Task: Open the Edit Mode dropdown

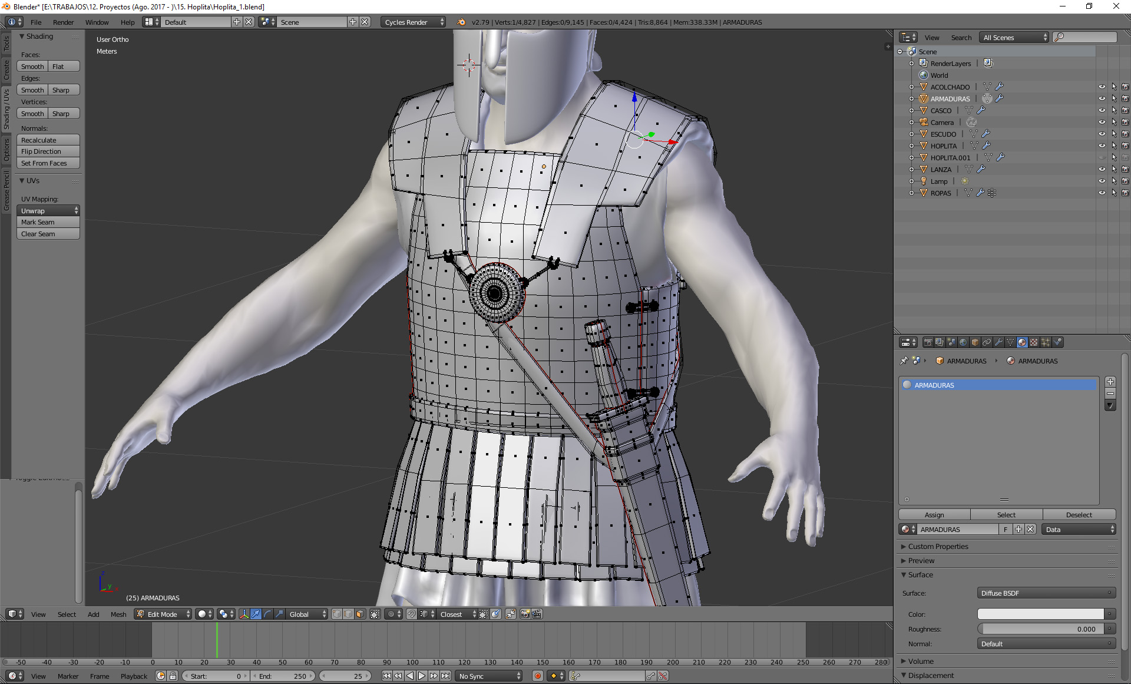Action: click(x=163, y=614)
